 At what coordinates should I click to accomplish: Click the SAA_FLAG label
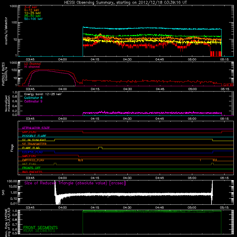pyautogui.click(x=29, y=156)
